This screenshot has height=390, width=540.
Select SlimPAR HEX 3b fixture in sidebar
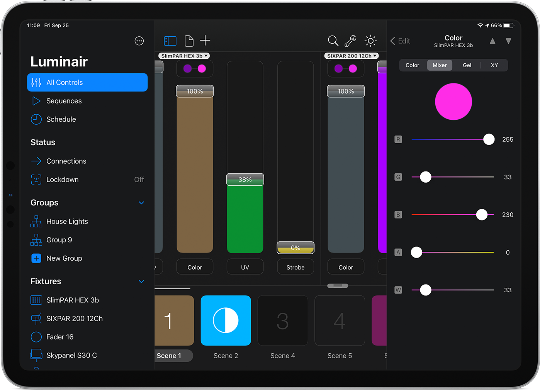point(87,300)
